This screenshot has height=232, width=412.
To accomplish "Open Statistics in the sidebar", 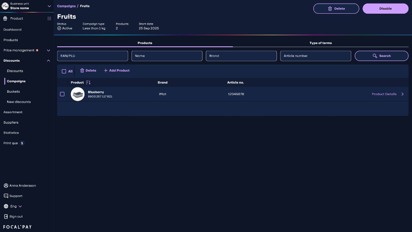I will [x=11, y=133].
